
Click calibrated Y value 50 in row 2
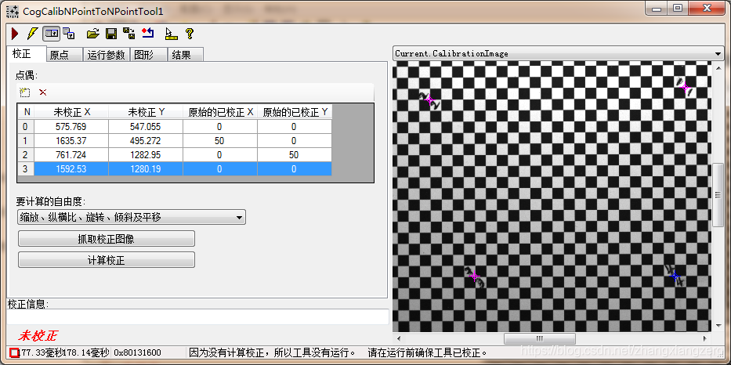click(x=295, y=155)
